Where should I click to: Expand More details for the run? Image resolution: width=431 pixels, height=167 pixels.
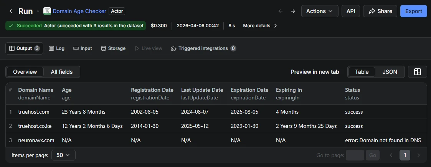[260, 26]
